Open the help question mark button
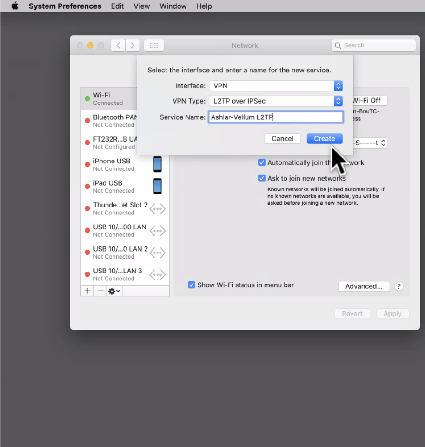Screen dimensions: 425x447 tap(399, 286)
